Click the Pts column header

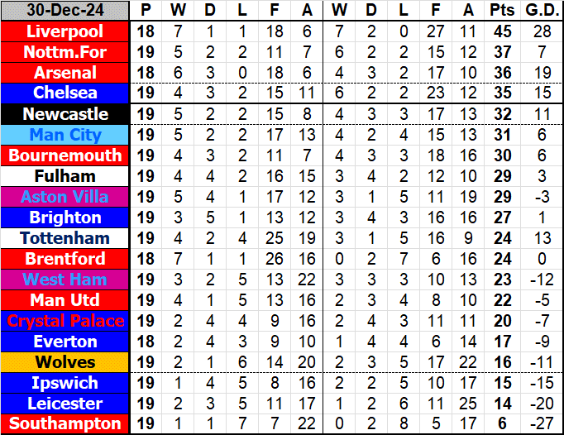click(x=501, y=11)
